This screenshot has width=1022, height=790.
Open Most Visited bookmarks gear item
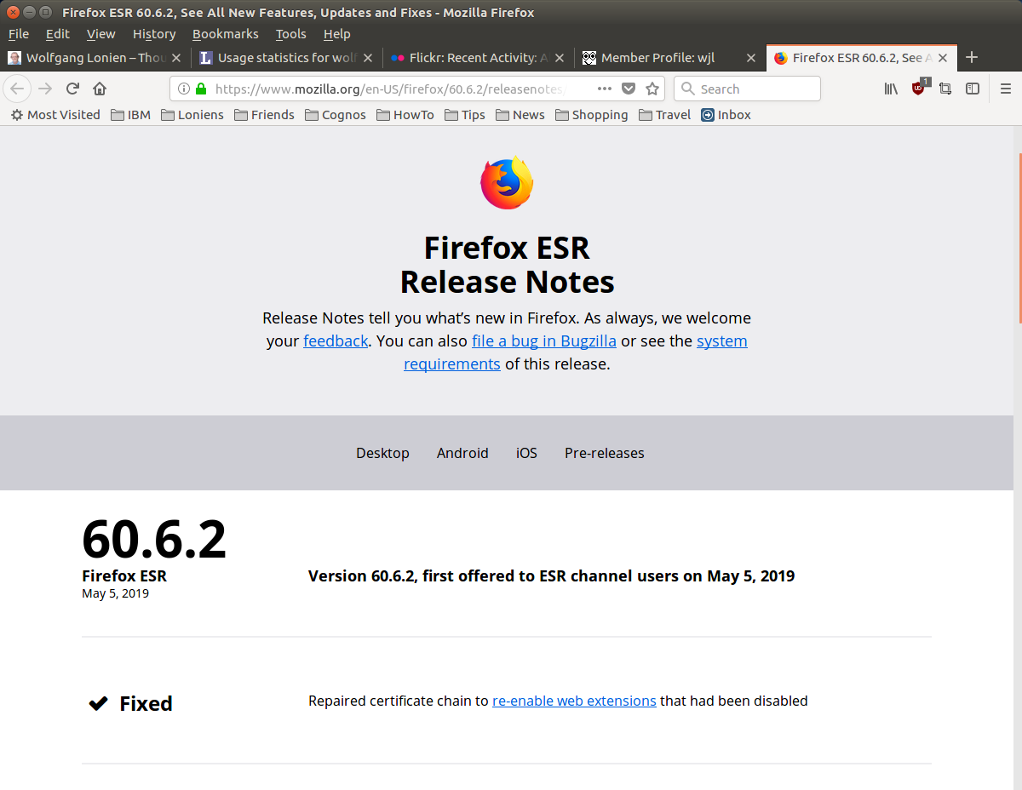(x=55, y=115)
